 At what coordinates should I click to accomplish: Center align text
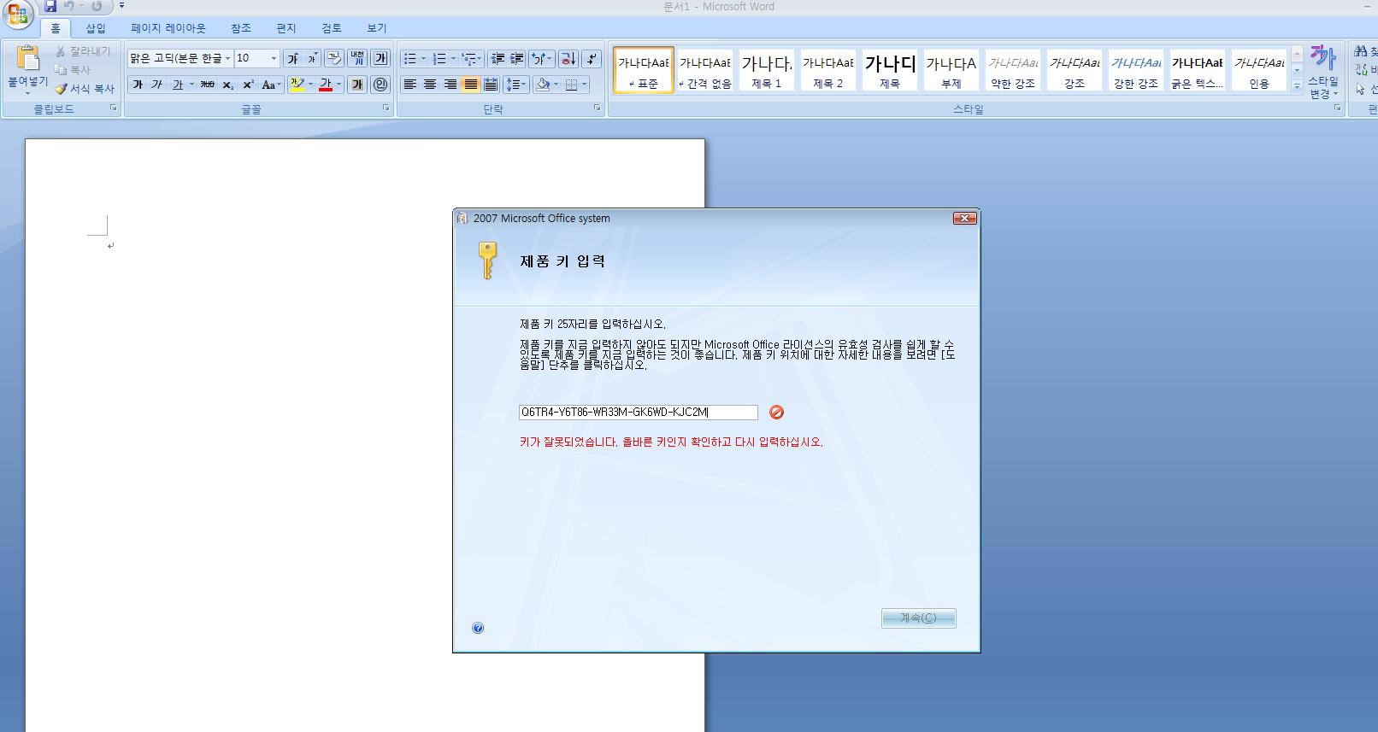pos(430,85)
